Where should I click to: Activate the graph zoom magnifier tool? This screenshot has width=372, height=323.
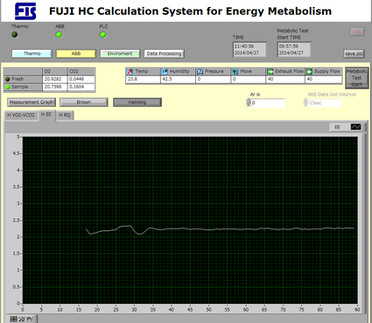[22, 319]
